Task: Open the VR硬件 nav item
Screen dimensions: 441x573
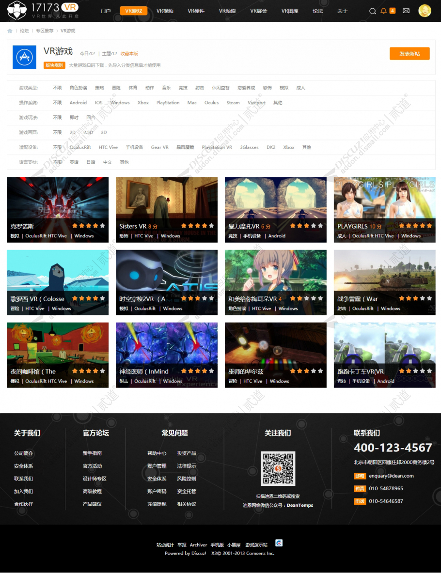Action: coord(196,11)
